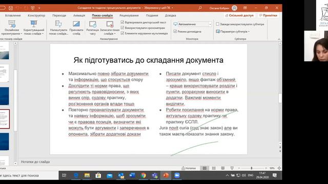Screen dimensions: 328x184
Task: Click Примітки comments button
Action: (269, 15)
